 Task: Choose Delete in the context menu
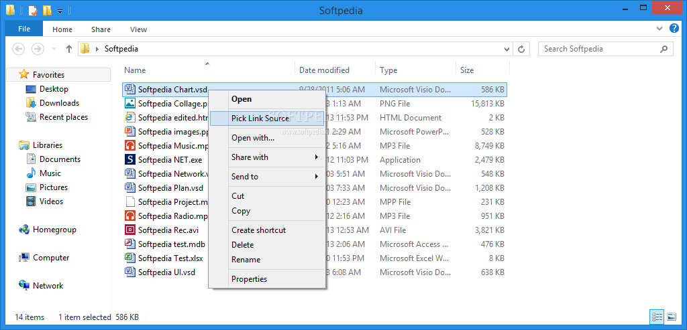point(267,245)
